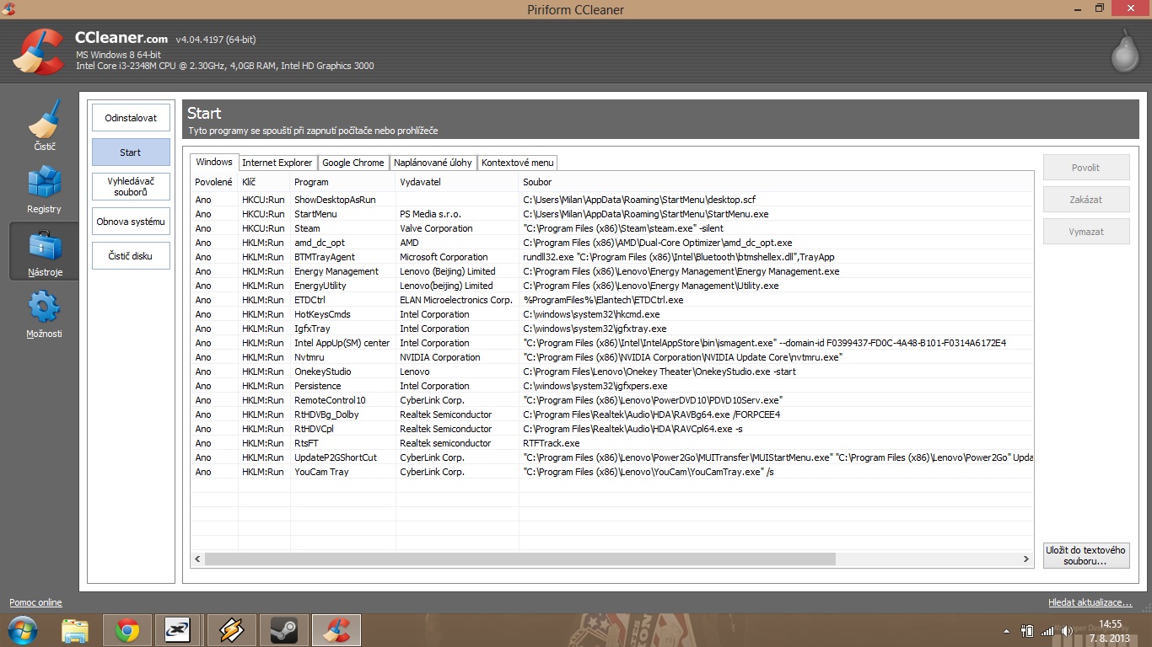Viewport: 1152px width, 647px height.
Task: Open Obnova systému panel
Action: pyautogui.click(x=131, y=222)
